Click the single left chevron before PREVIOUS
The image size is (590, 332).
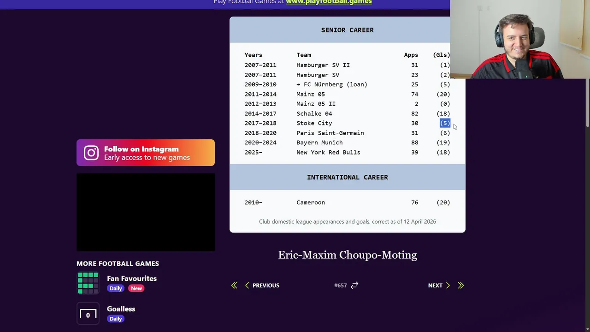point(247,285)
